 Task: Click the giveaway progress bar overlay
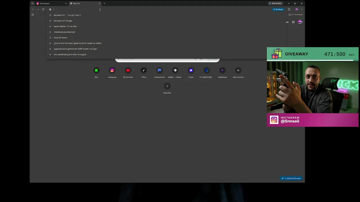313,60
